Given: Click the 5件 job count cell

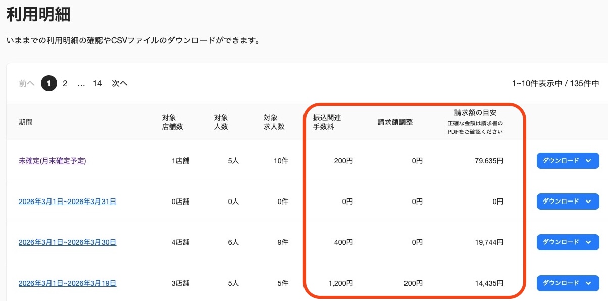Looking at the screenshot, I should click(283, 283).
